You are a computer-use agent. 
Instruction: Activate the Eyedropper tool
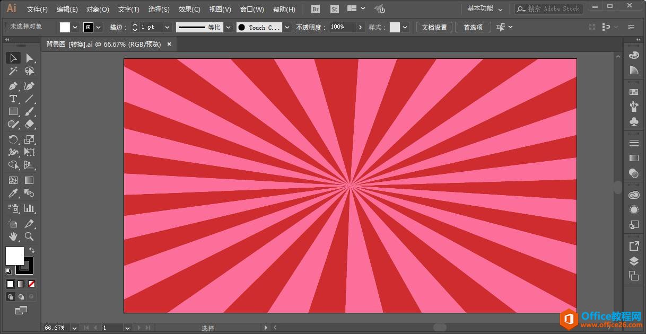[13, 194]
